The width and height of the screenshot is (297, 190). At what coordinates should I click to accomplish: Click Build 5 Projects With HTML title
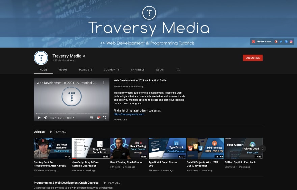tap(203, 164)
